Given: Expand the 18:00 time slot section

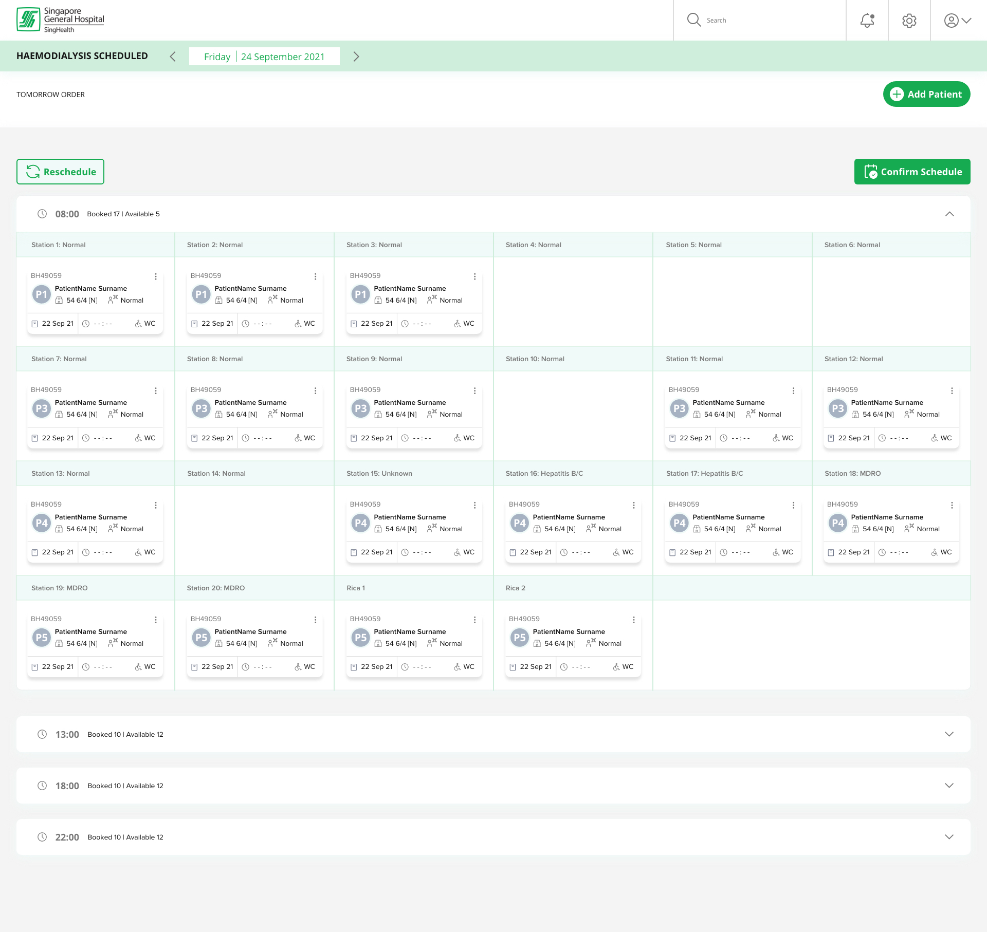Looking at the screenshot, I should pyautogui.click(x=949, y=786).
